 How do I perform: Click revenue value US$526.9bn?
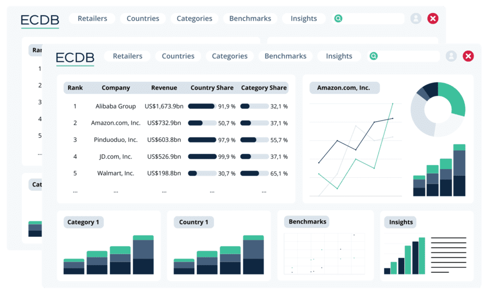tap(164, 157)
